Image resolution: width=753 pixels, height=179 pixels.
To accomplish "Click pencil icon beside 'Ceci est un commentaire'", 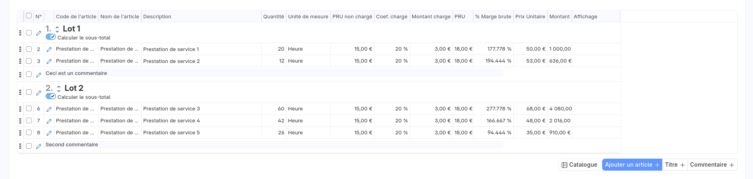I will click(39, 75).
